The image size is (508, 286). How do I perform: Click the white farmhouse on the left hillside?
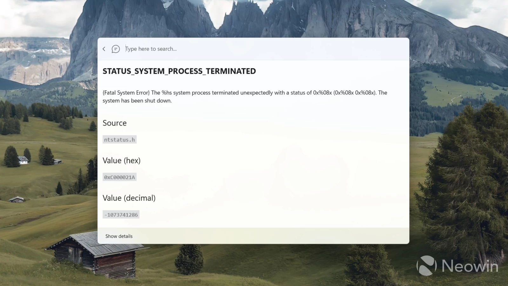tap(23, 160)
